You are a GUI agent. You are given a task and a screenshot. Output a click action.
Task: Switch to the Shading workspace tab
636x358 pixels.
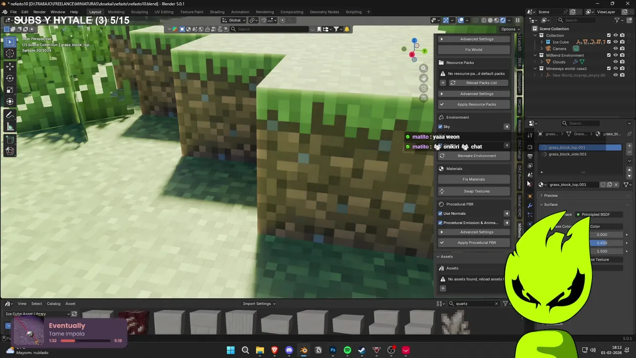pos(217,12)
